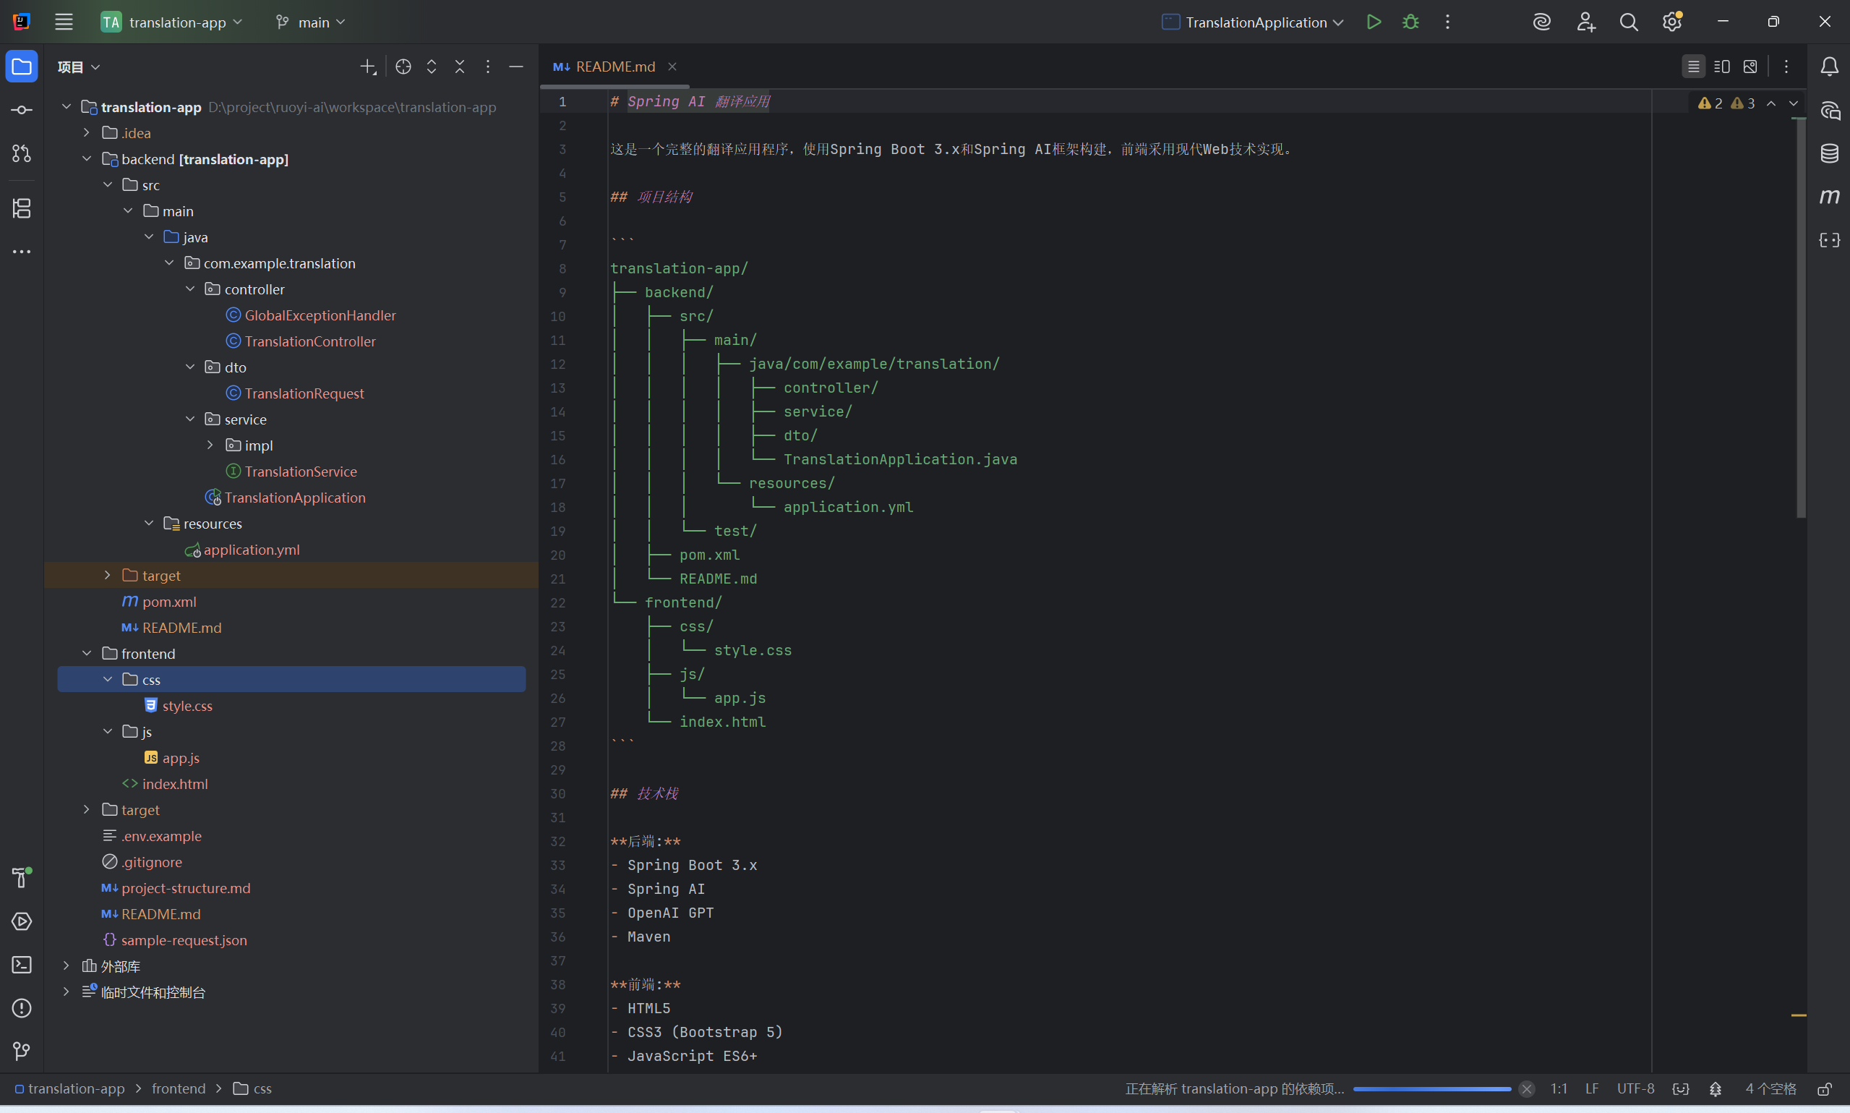This screenshot has width=1850, height=1113.
Task: Open the Database tool window
Action: (1829, 154)
